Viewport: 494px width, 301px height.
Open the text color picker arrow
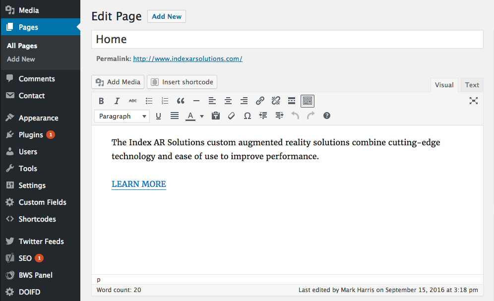[x=202, y=116]
